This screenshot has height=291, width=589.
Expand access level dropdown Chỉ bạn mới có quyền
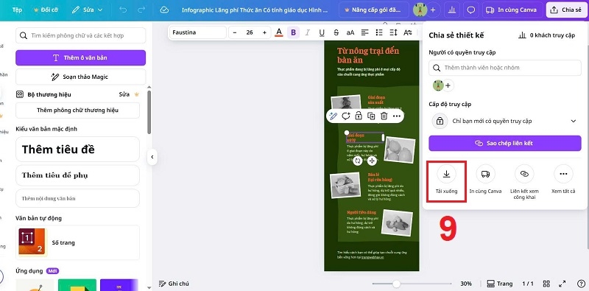coord(505,121)
